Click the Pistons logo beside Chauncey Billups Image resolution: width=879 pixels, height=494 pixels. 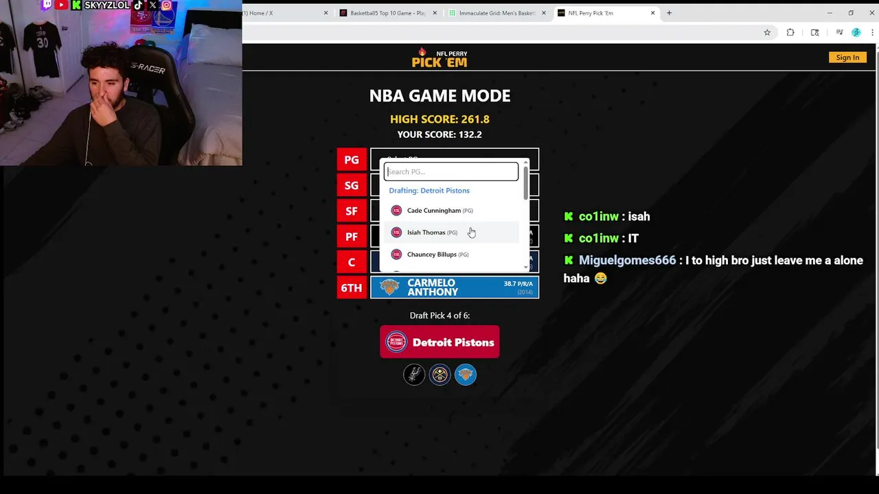click(396, 255)
